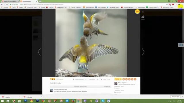
Task: Click the yellow 5+ rating badge
Action: (137, 11)
